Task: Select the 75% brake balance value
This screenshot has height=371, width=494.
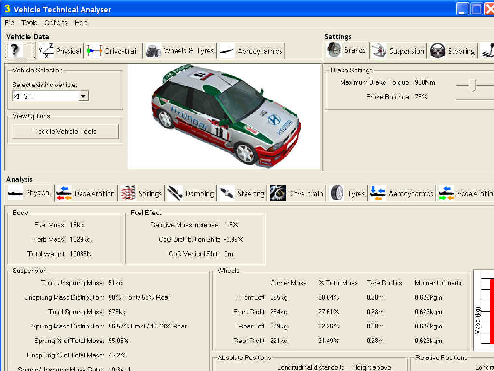Action: coord(421,97)
